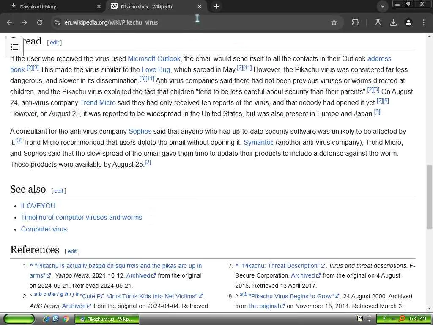
Task: Close the Pikachu virus Wikipedia tab
Action: (x=200, y=6)
